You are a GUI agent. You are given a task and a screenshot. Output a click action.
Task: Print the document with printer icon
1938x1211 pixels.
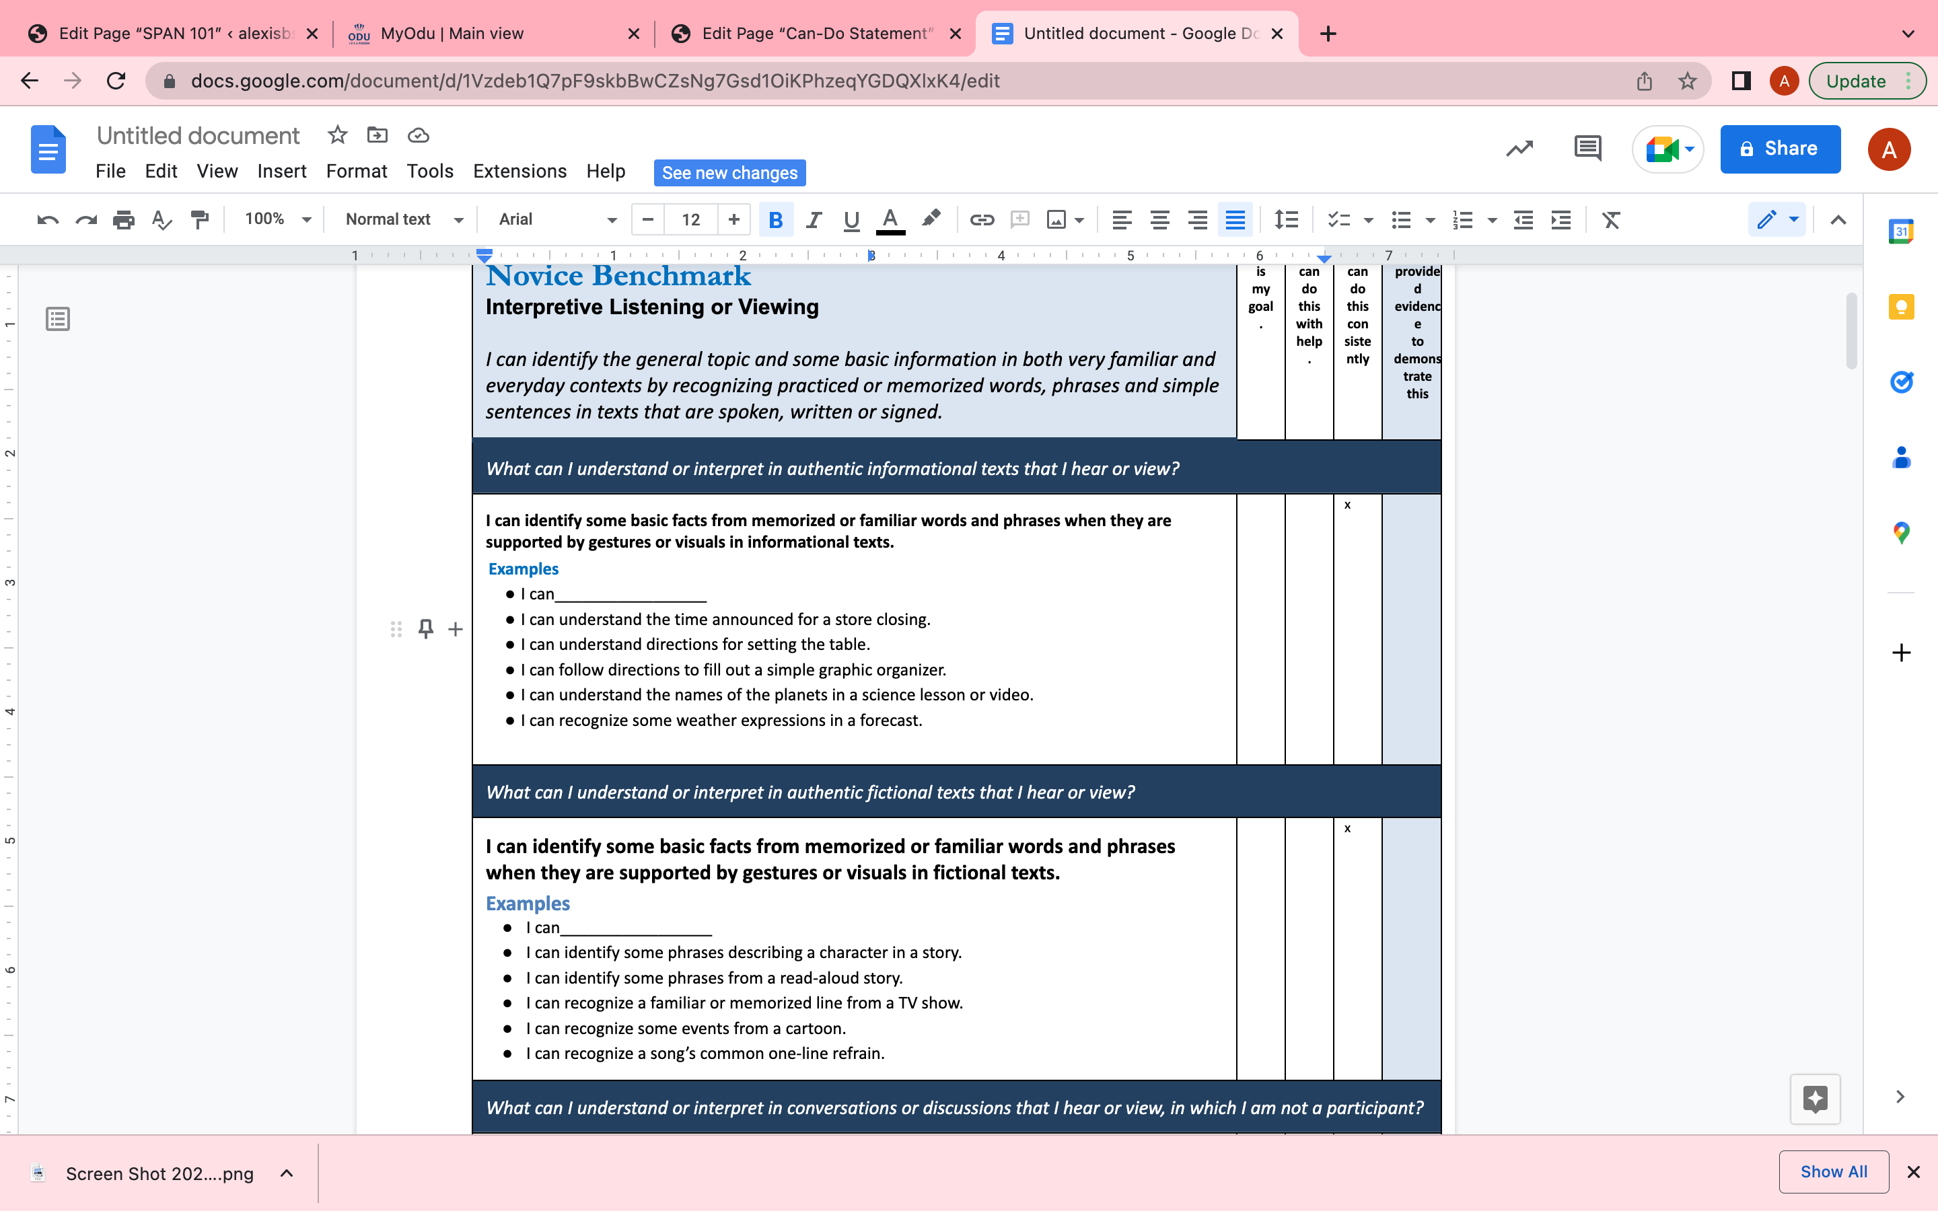(123, 219)
